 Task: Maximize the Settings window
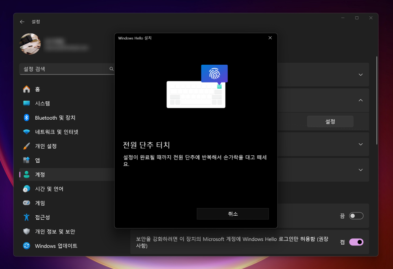(x=357, y=18)
